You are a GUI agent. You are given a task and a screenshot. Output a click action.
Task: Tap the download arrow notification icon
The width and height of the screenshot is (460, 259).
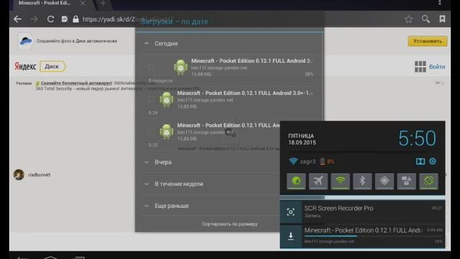point(290,236)
